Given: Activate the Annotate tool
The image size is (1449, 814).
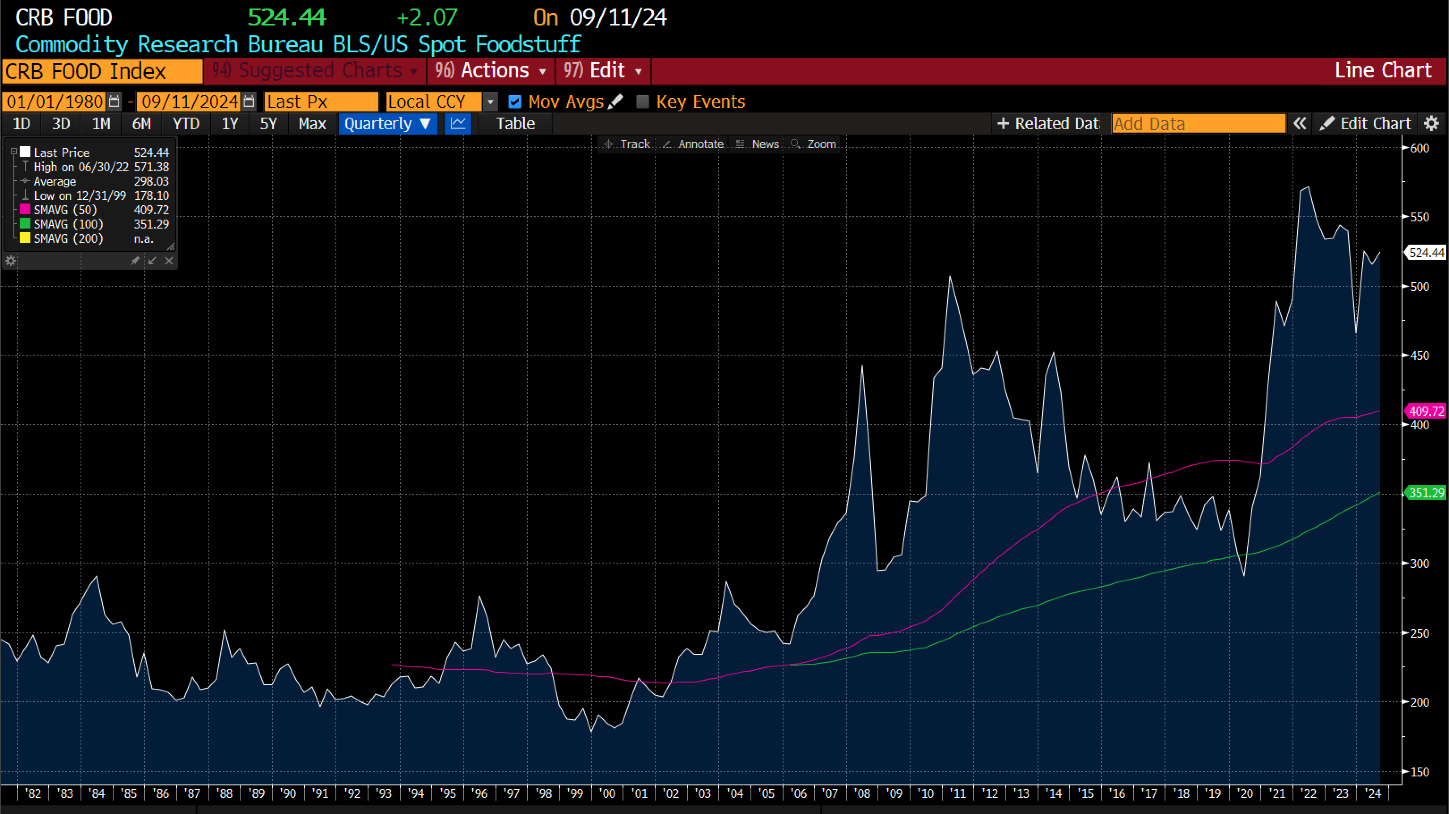Looking at the screenshot, I should click(x=692, y=144).
